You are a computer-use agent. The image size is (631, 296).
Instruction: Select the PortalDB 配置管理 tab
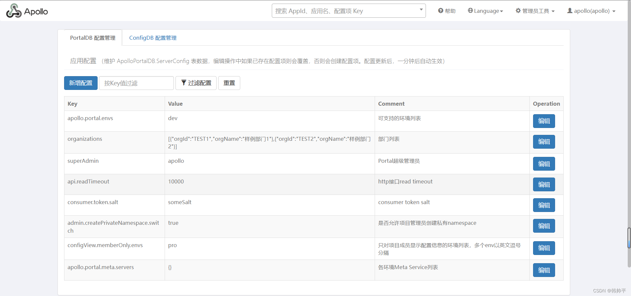click(x=93, y=38)
